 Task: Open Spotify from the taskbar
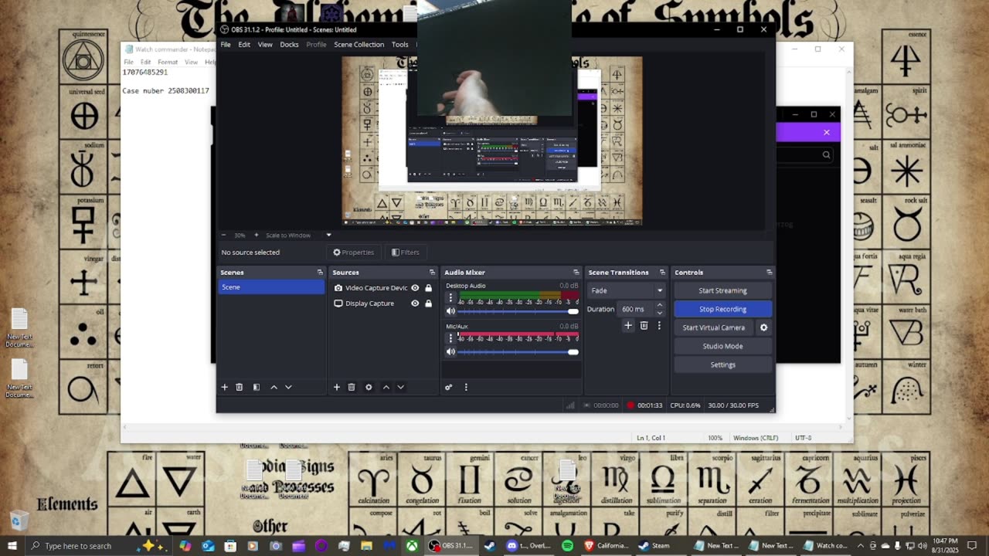pyautogui.click(x=568, y=546)
